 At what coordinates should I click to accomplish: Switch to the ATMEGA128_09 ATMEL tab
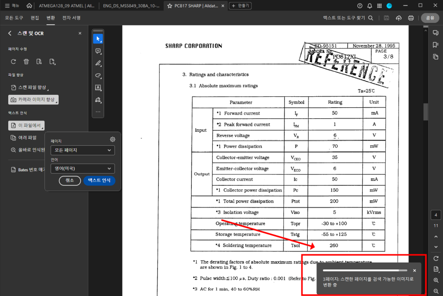[x=66, y=5]
